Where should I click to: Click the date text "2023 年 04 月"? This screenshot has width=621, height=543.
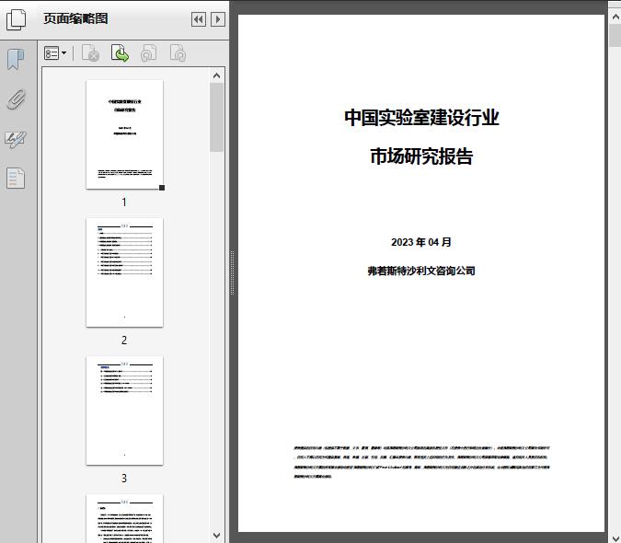(421, 242)
